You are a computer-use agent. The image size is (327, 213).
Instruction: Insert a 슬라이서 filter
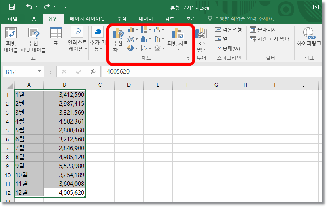pos(263,30)
